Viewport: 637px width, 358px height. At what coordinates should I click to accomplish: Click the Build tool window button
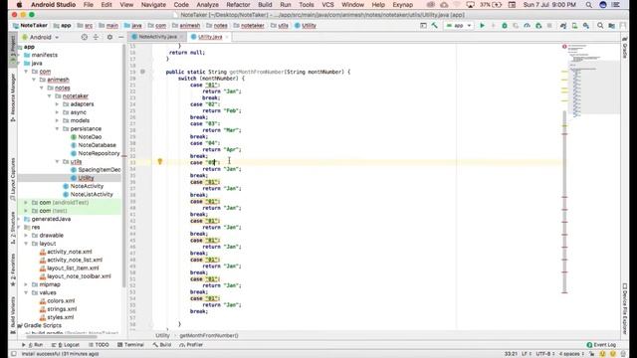pyautogui.click(x=161, y=345)
